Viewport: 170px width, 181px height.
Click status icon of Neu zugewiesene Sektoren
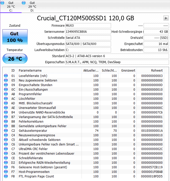point(6,80)
